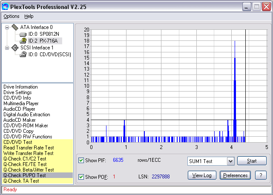
Task: Open Digital Audio Extraction function
Action: [27, 115]
